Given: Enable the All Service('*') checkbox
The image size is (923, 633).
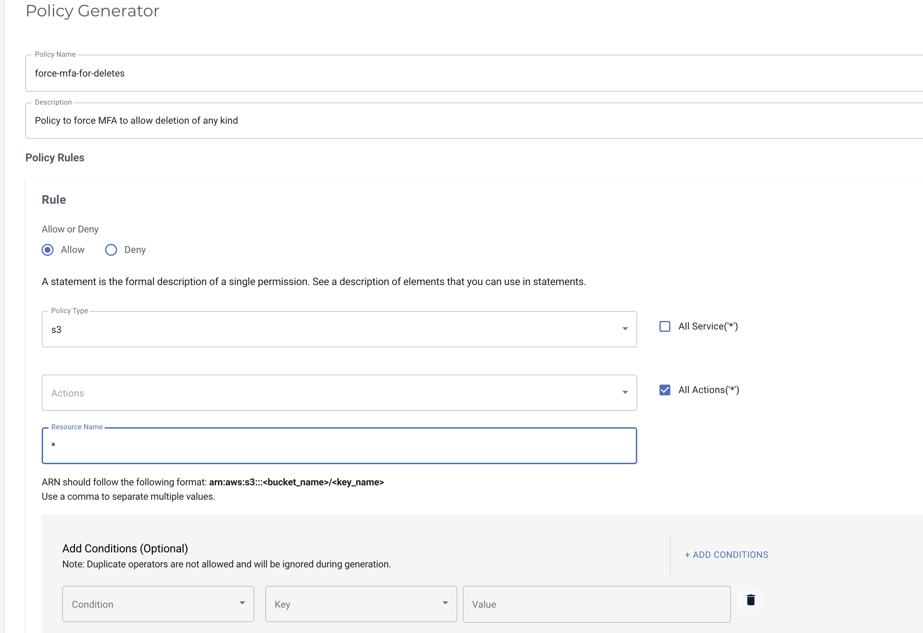Looking at the screenshot, I should (665, 326).
